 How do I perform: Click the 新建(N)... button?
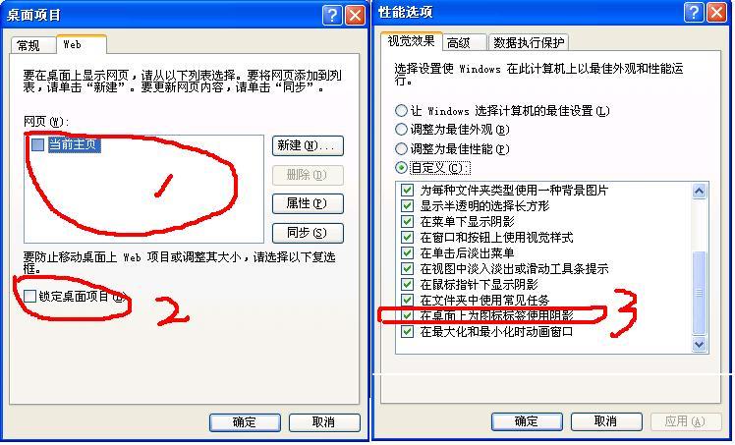coord(308,145)
